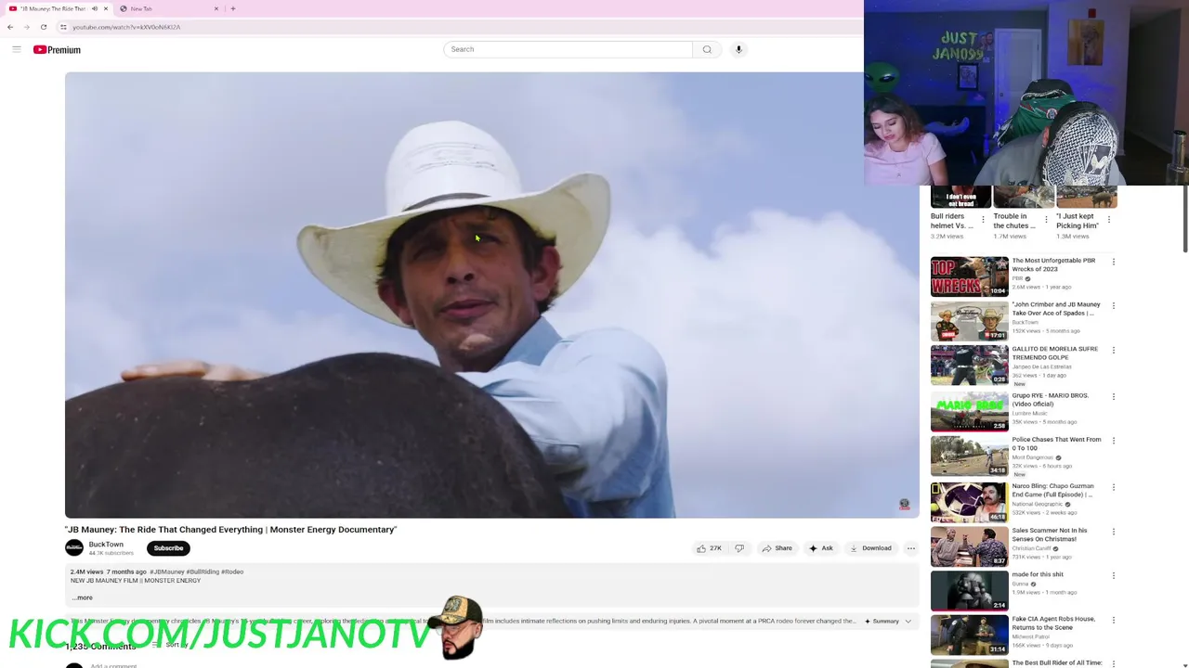Click the #JBMauney hashtag link
Viewport: 1189px width, 668px height.
[167, 572]
